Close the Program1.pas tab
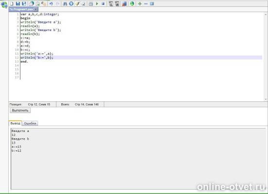268x194 pixels. point(36,9)
